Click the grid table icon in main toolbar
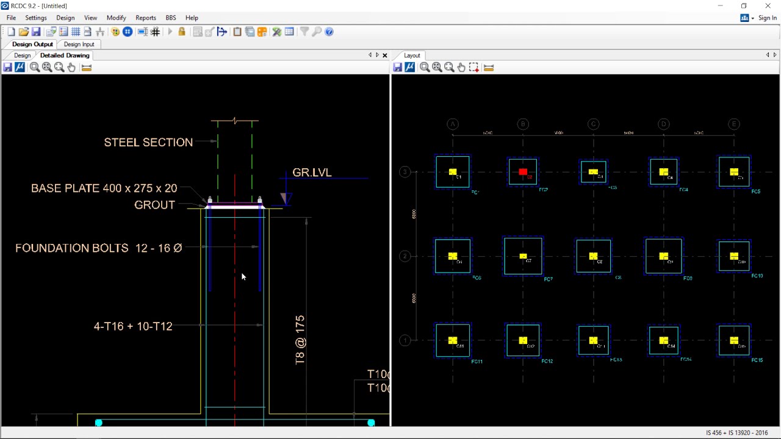Image resolution: width=781 pixels, height=439 pixels. coord(76,32)
